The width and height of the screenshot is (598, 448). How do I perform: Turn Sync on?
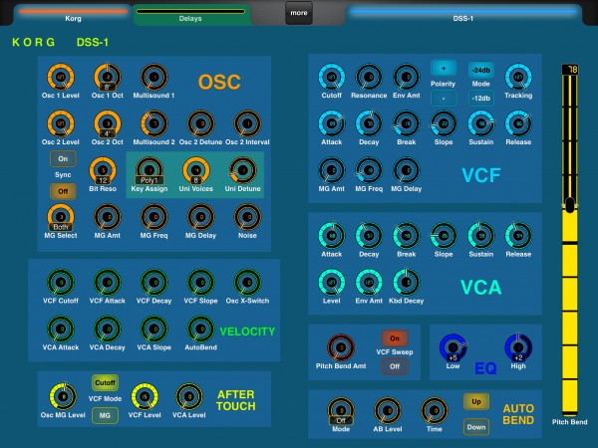pos(63,159)
